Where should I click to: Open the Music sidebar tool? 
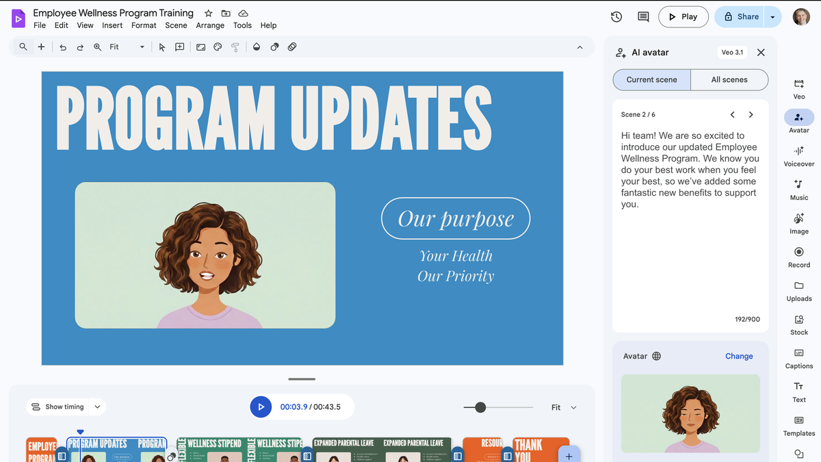click(x=798, y=189)
